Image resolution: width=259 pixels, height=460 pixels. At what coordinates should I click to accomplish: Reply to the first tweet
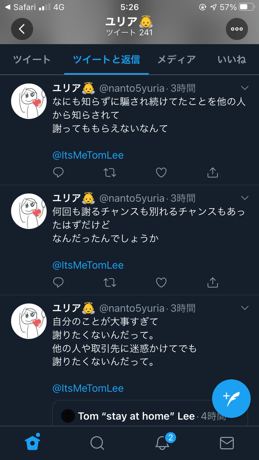point(58,172)
